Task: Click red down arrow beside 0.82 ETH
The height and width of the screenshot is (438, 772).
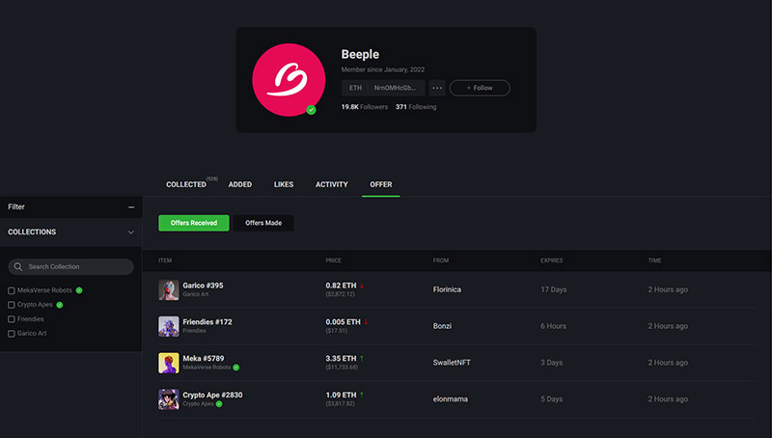Action: (x=362, y=286)
